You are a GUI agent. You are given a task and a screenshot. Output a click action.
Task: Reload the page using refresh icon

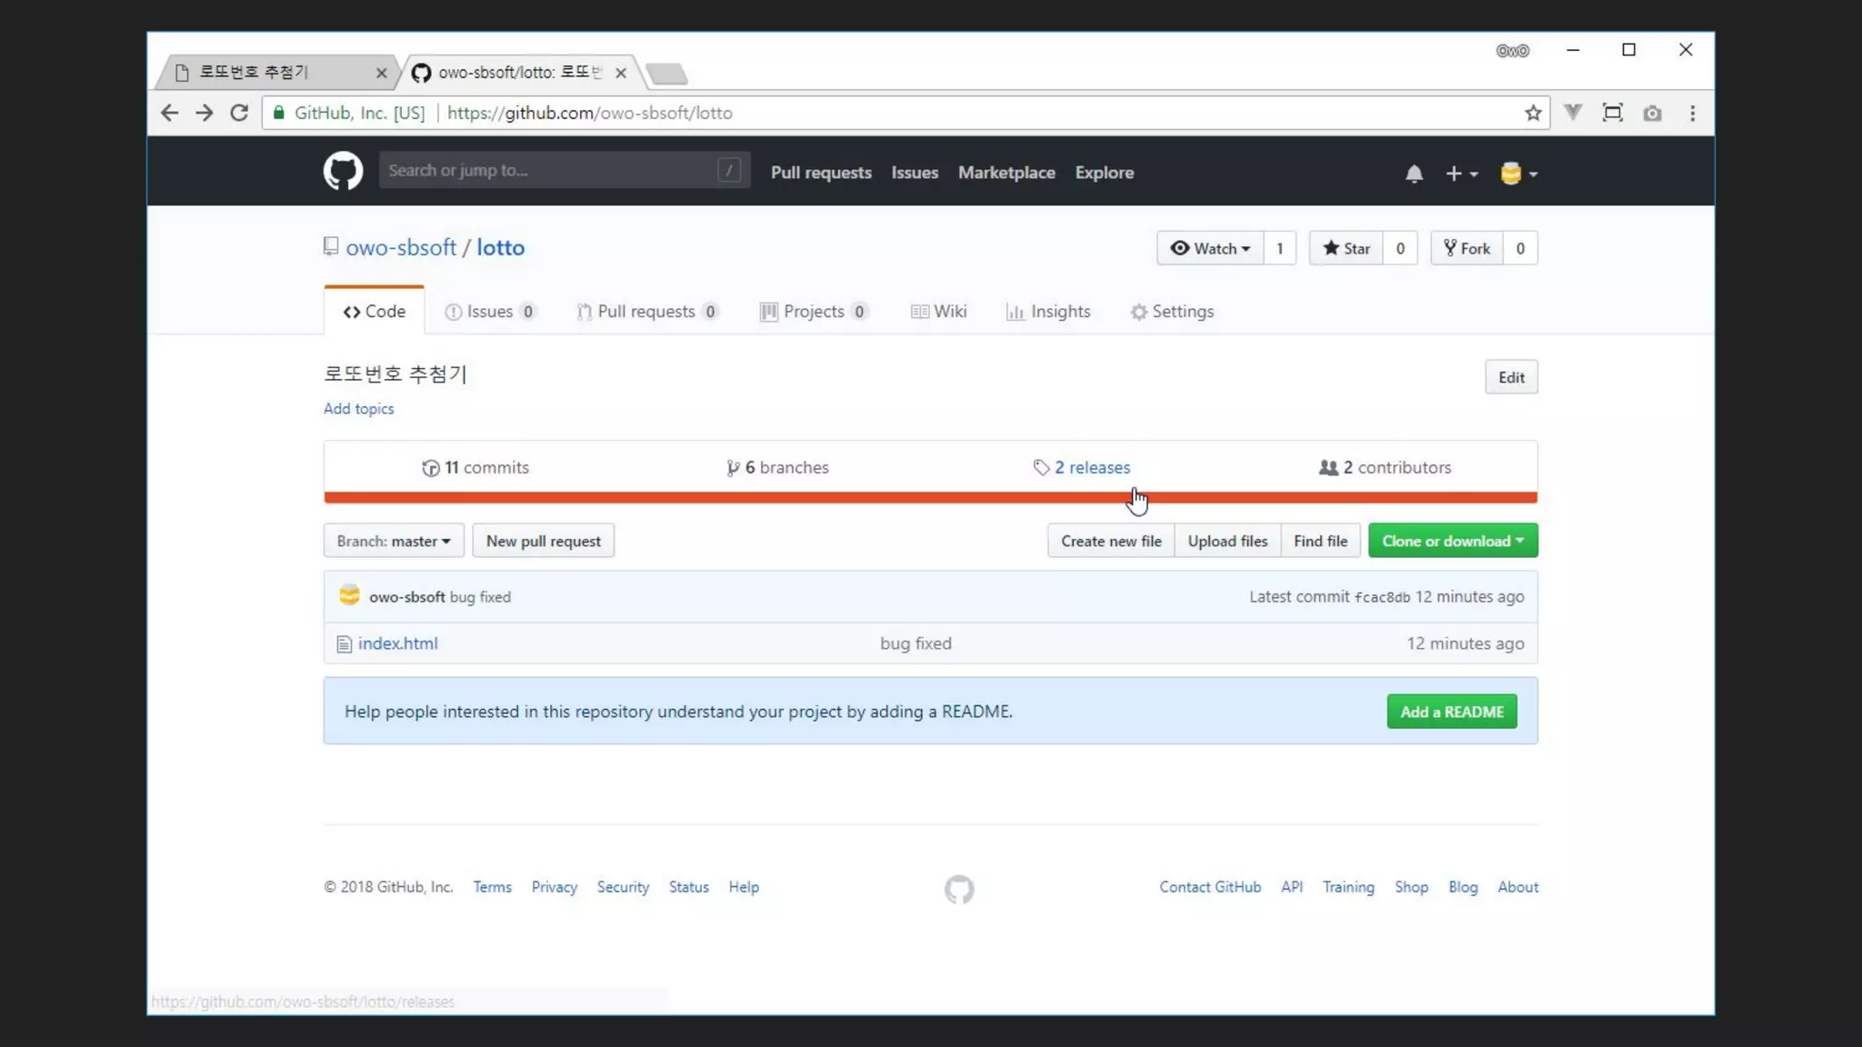click(239, 113)
